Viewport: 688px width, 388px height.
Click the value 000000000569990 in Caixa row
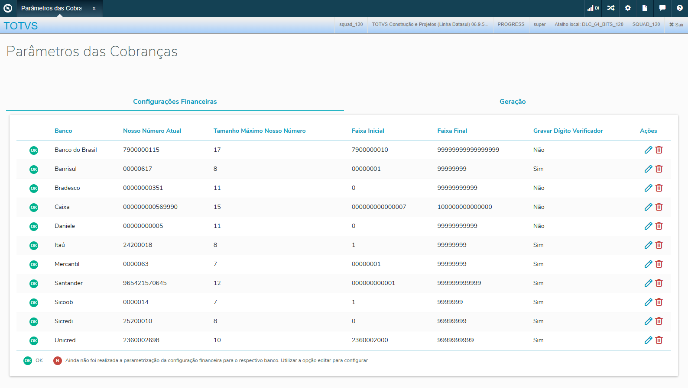tap(150, 207)
